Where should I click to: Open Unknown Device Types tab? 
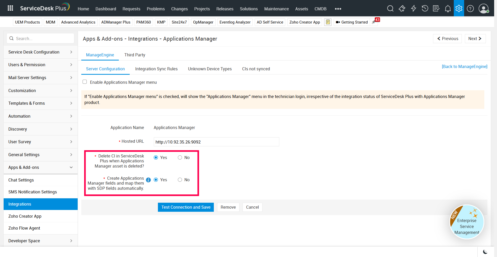[x=210, y=69]
